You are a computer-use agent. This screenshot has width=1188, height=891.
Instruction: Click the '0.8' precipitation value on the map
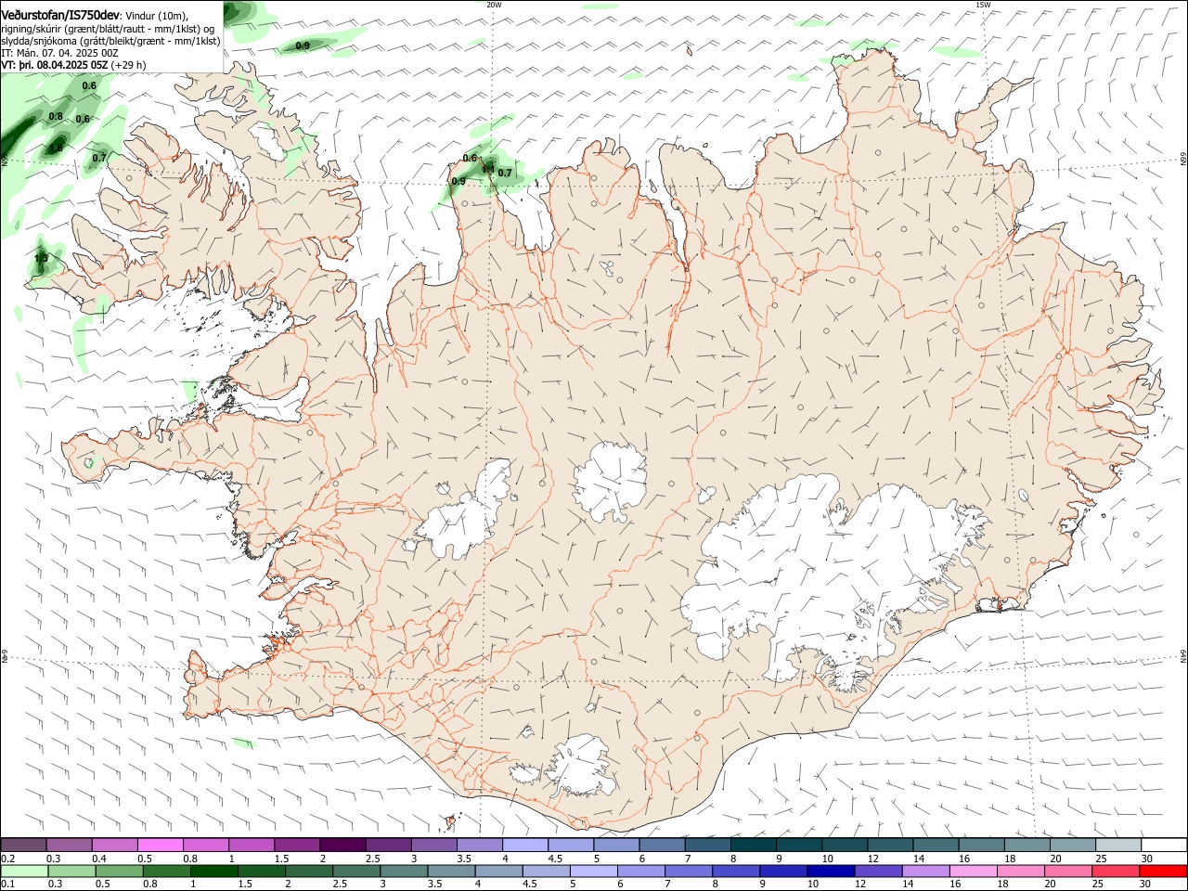[56, 116]
